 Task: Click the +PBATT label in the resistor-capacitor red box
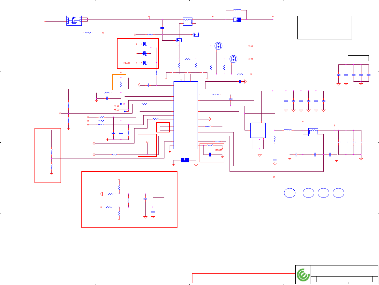coord(218,150)
